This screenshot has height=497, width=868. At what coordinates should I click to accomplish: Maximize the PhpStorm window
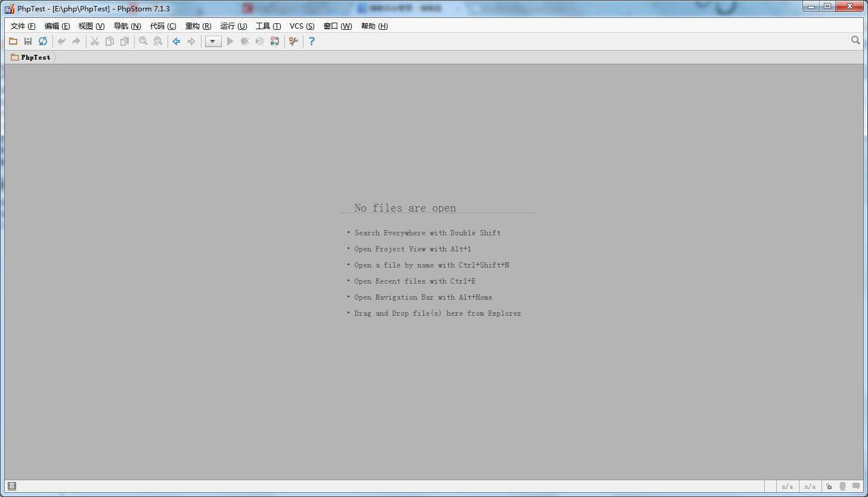coord(827,6)
